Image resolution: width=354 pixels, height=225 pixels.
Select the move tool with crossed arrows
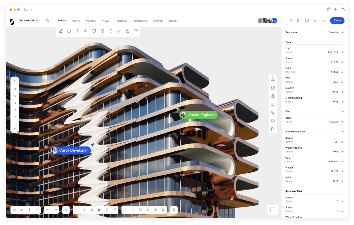click(x=77, y=31)
